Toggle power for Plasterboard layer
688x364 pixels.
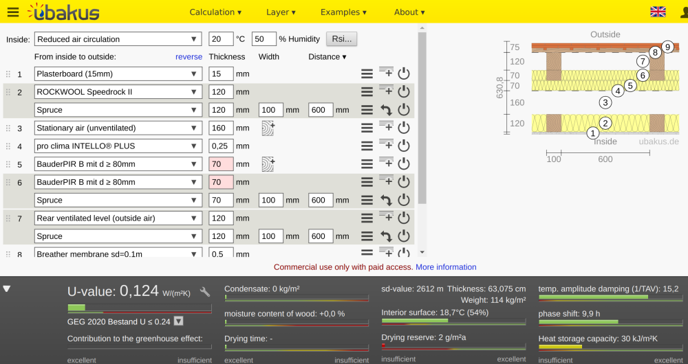(x=404, y=73)
